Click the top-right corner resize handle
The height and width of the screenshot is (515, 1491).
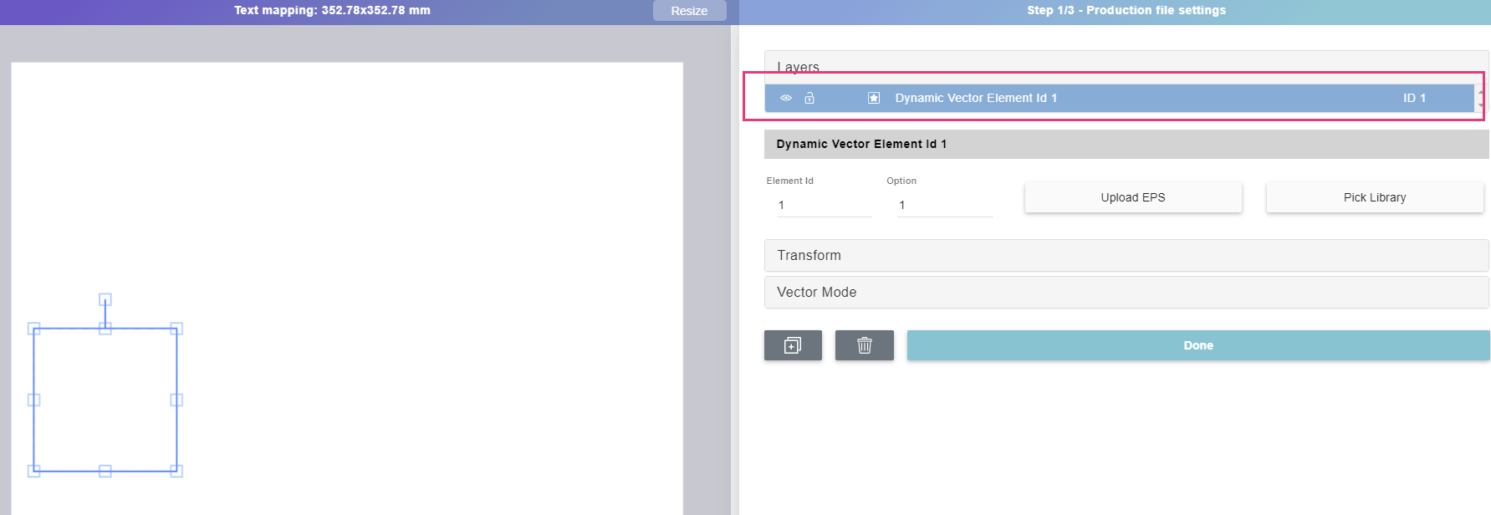pyautogui.click(x=176, y=329)
